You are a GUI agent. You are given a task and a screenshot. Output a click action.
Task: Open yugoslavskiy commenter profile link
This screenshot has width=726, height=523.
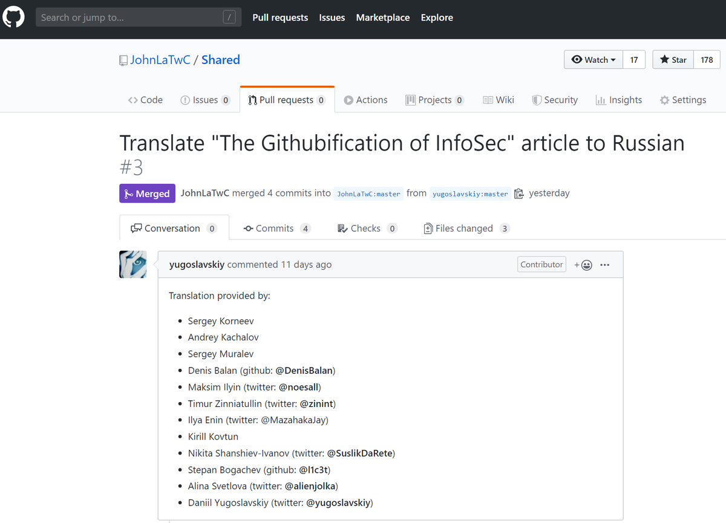(197, 264)
